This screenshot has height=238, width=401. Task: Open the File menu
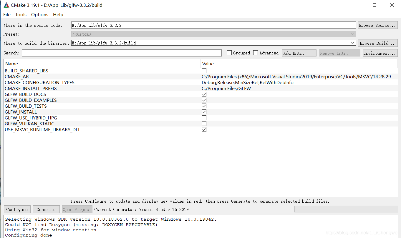pyautogui.click(x=7, y=15)
